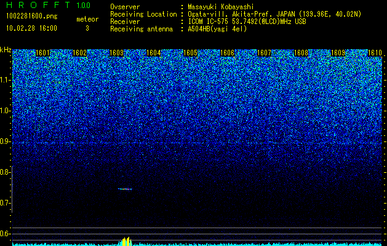Click the 1604 time marker

click(x=154, y=53)
